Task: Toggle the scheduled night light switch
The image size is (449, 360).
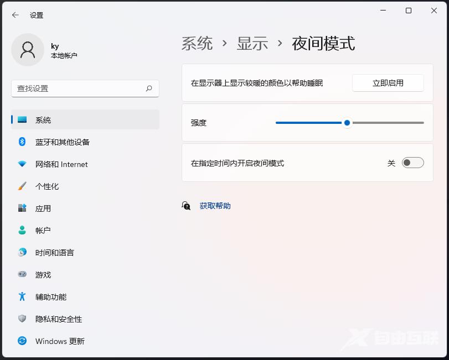Action: 412,163
